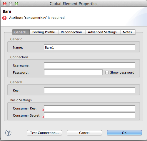Enable the Show password checkbox
The width and height of the screenshot is (147, 141).
(107, 72)
